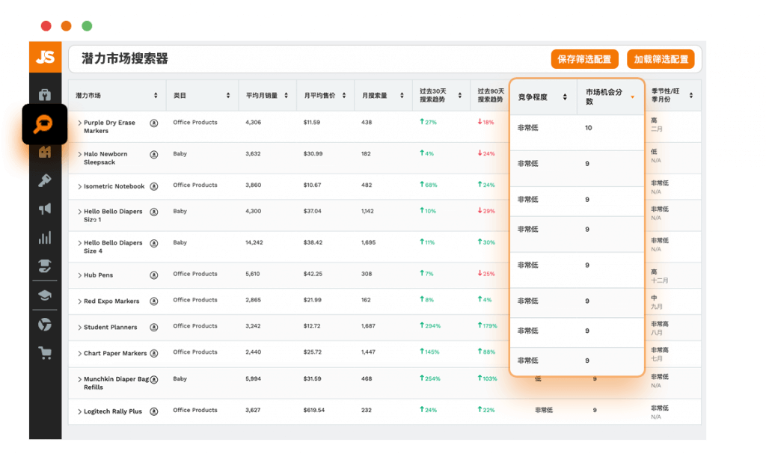Click the 179% 90-day trend value
766x460 pixels.
pos(488,325)
